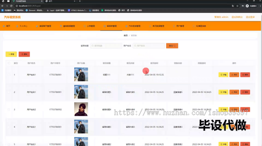262x146 pixels.
Task: Click the 单页数据管理 icon in navigation bar
Action: click(x=150, y=26)
